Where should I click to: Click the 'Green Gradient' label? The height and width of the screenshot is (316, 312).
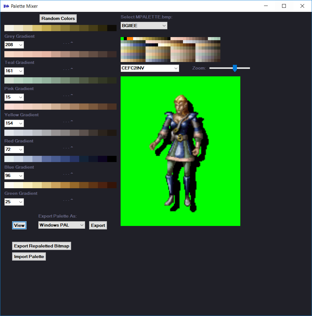coord(21,194)
